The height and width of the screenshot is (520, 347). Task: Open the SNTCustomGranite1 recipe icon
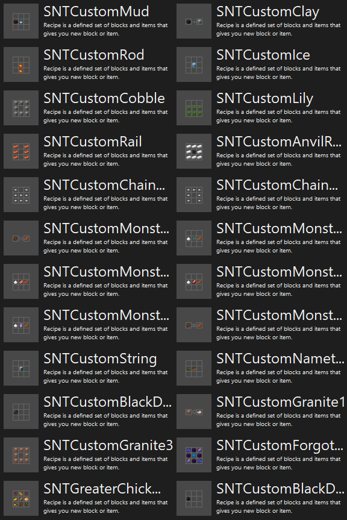(x=194, y=412)
